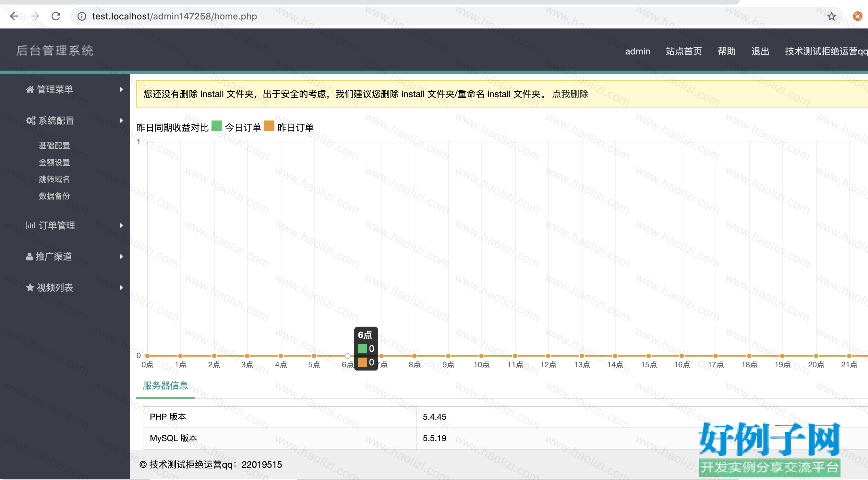Open 跳转域名 submenu item

(54, 179)
